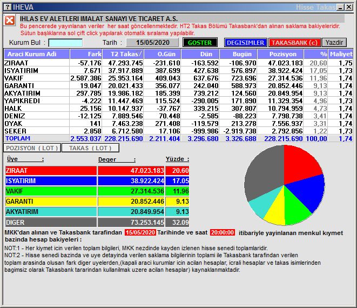This screenshot has width=357, height=308.
Task: Click total Pozisyon value 228.215.690
Action: [x=284, y=138]
